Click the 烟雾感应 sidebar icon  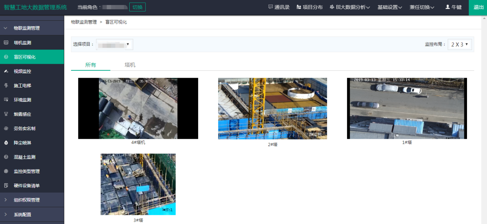[6, 114]
